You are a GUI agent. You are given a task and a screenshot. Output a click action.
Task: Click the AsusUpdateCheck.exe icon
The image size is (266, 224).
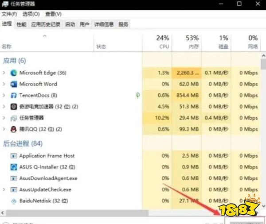(14, 189)
